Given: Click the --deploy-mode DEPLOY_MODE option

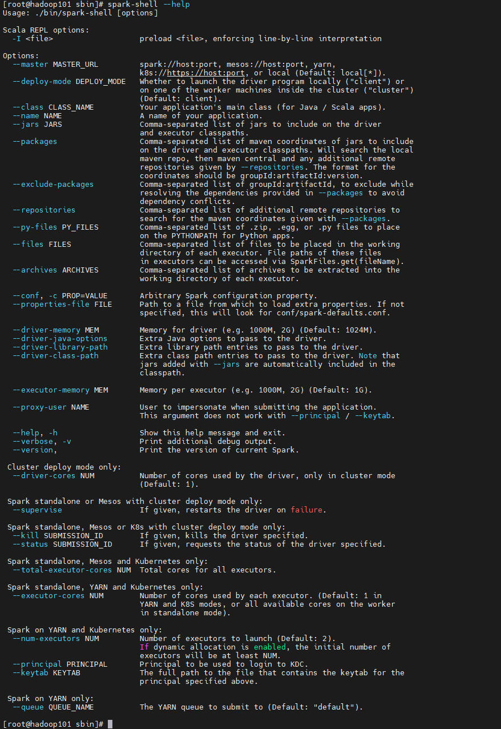Looking at the screenshot, I should point(69,81).
